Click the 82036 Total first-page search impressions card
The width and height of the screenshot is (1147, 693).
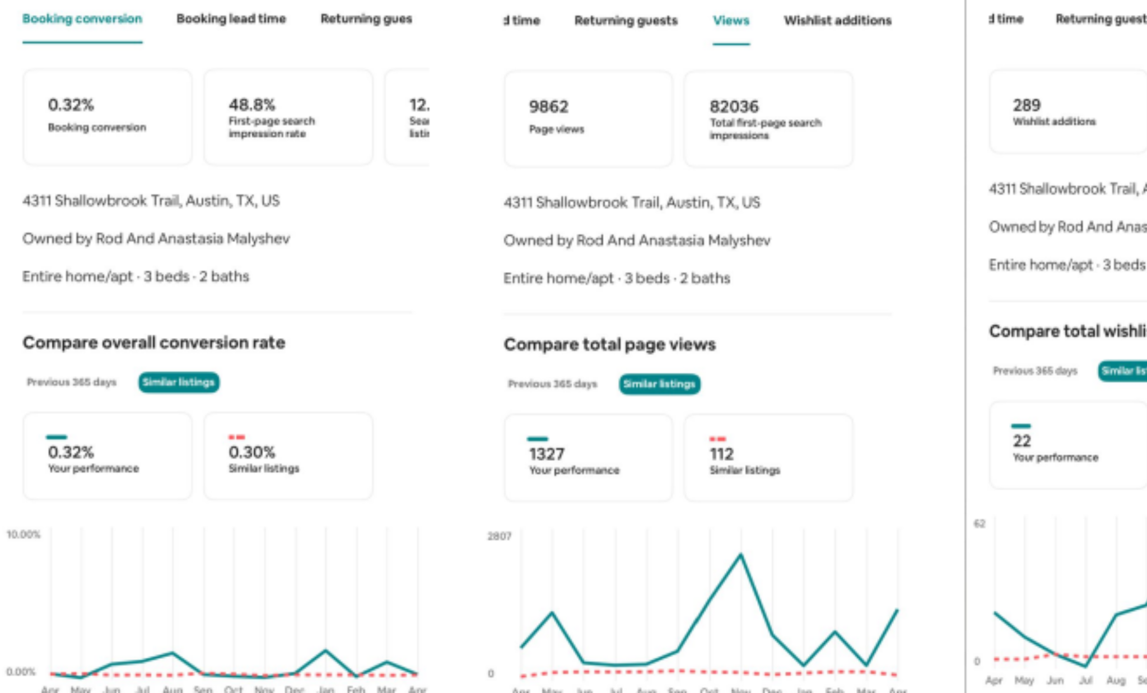(768, 119)
